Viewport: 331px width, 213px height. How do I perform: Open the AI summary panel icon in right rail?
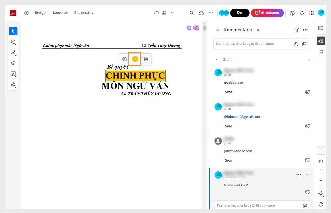(321, 28)
